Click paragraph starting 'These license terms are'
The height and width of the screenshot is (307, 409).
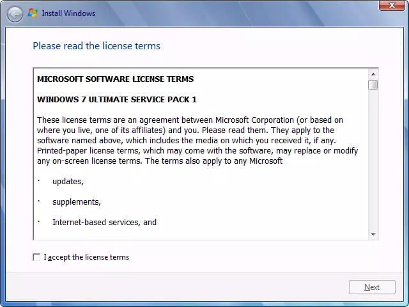pyautogui.click(x=197, y=141)
